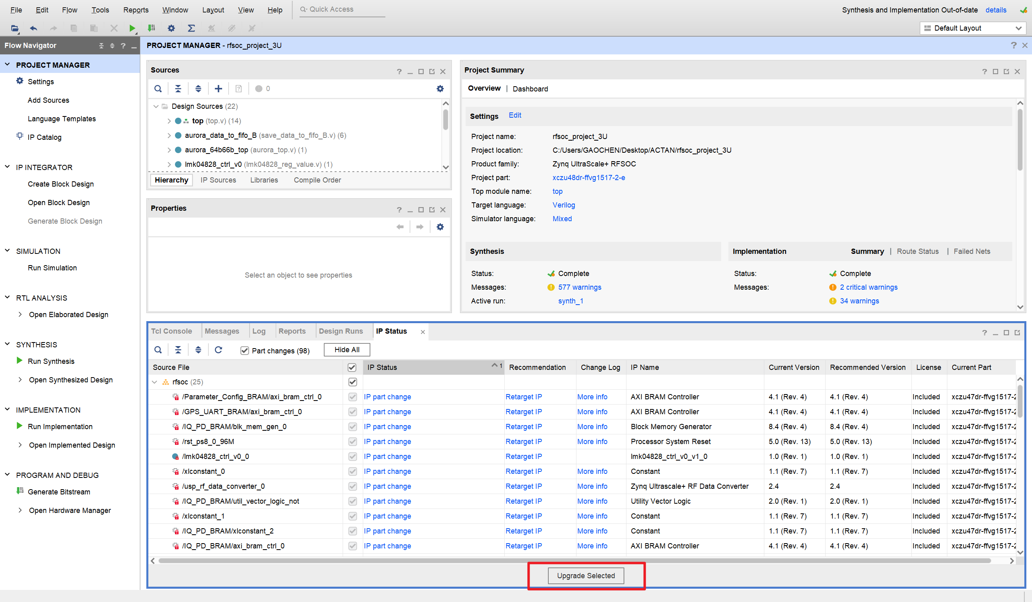This screenshot has width=1032, height=602.
Task: Collapse rfsoc (25) row in IP Status
Action: pyautogui.click(x=154, y=382)
